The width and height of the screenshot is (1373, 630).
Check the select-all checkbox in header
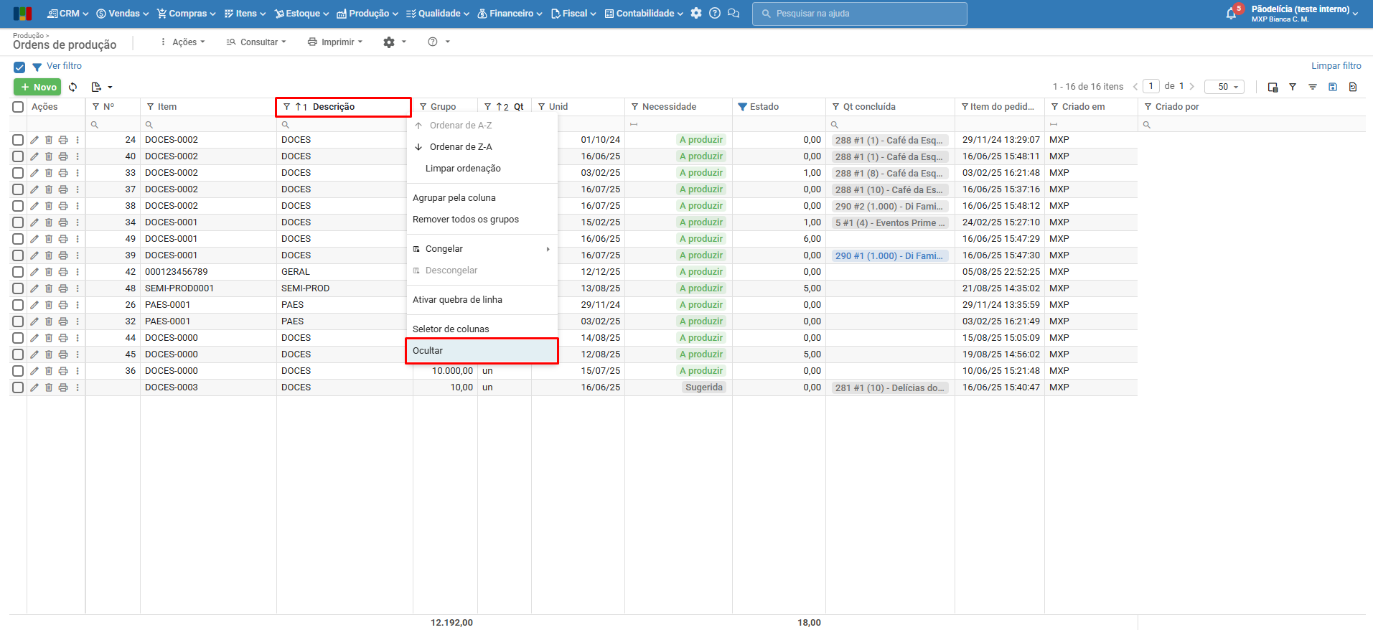tap(18, 107)
